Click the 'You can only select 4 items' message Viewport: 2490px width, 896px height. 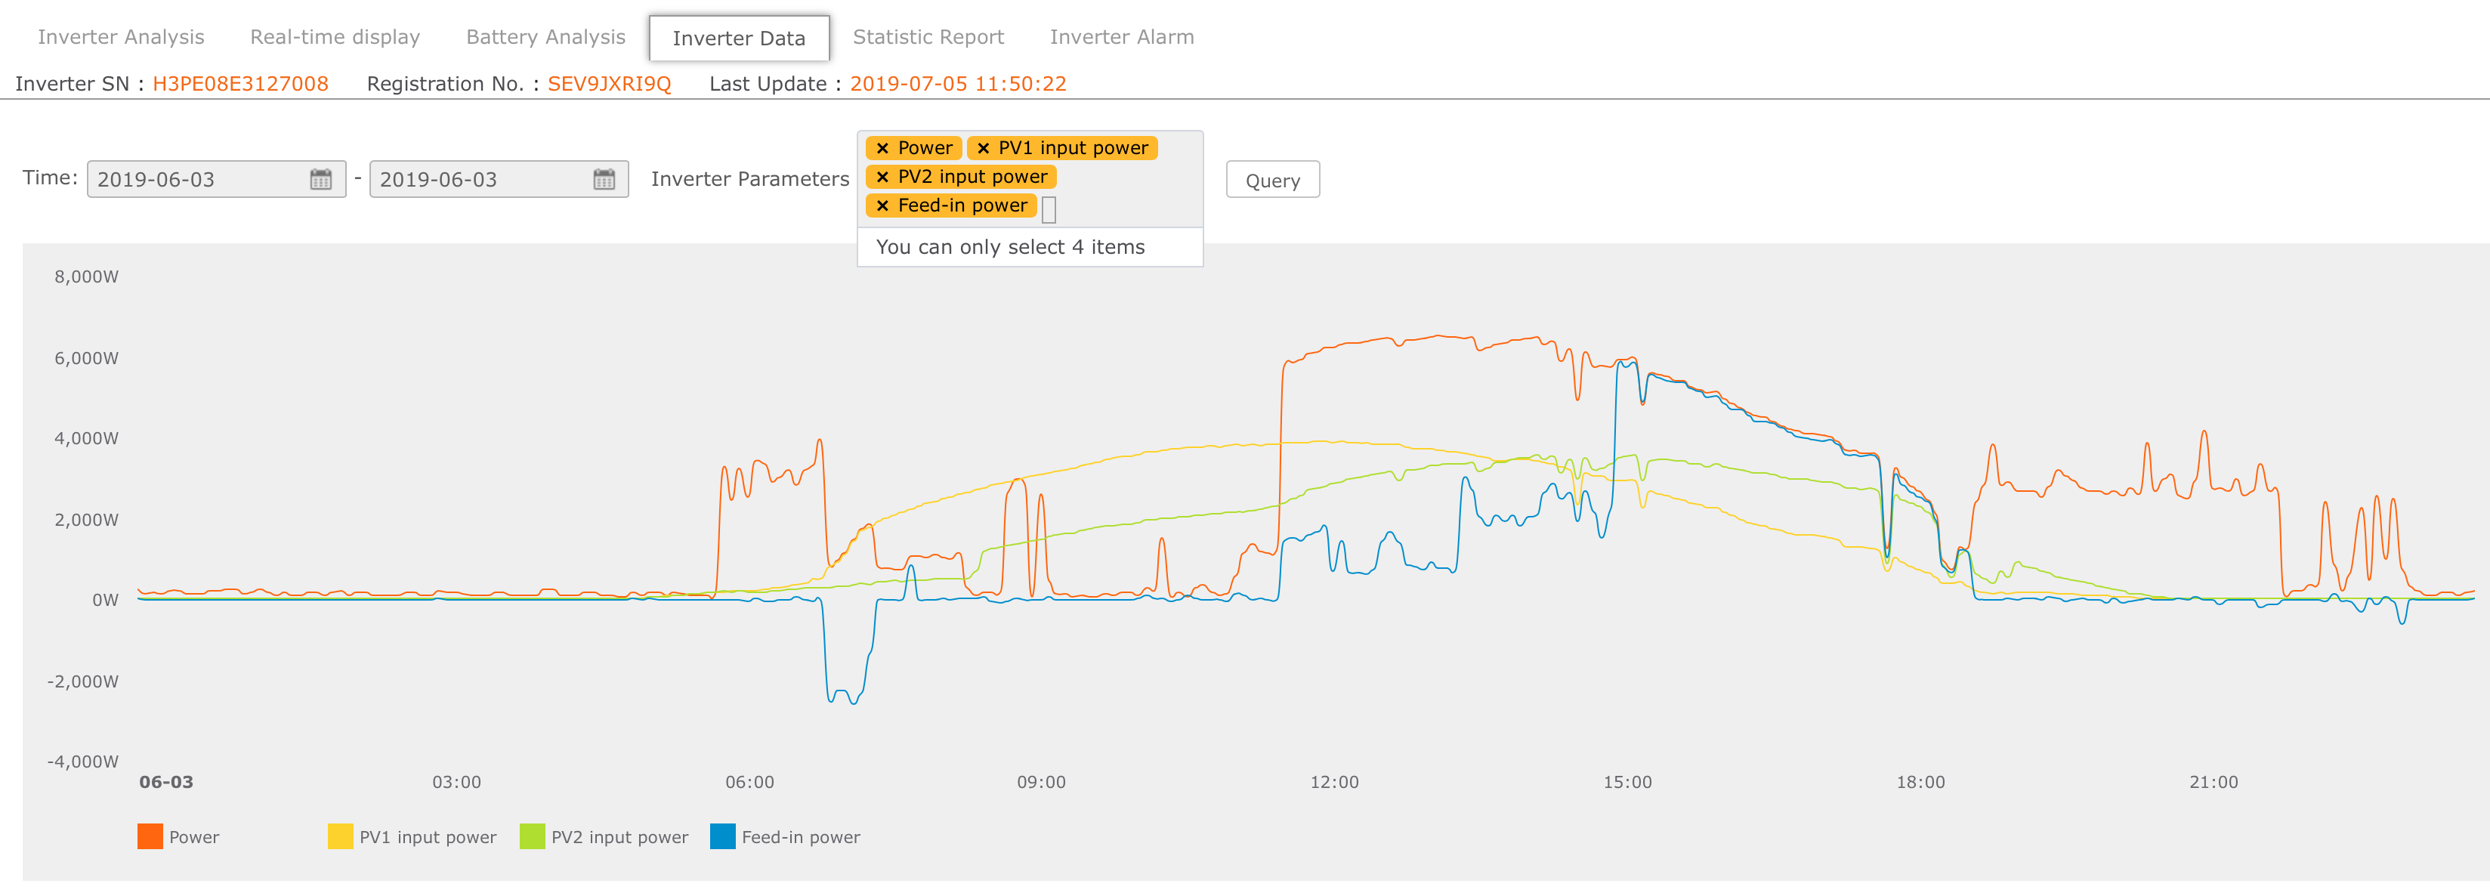[1010, 248]
